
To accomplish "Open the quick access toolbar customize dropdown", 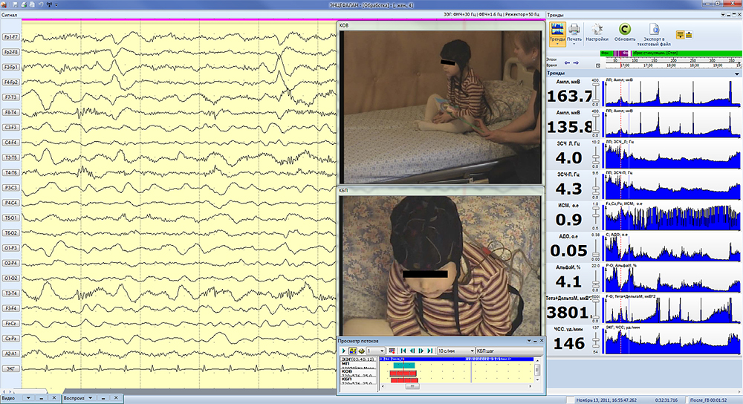I will (x=56, y=4).
